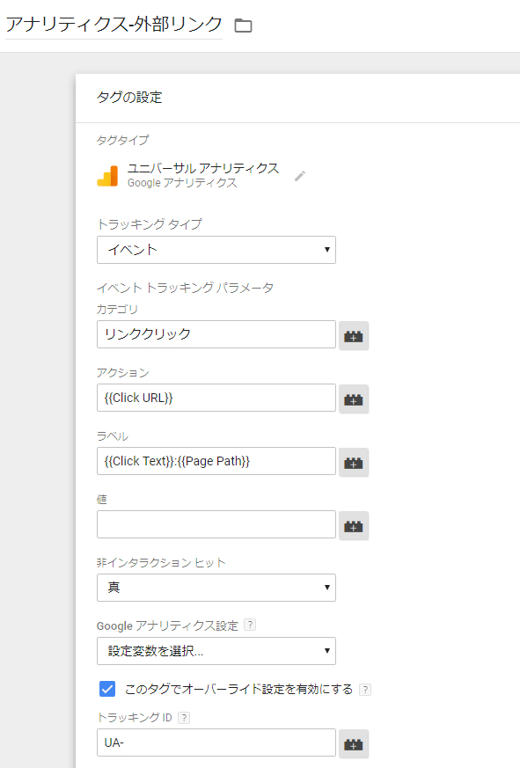Viewport: 520px width, 768px height.
Task: Open variable picker for アクション field
Action: coord(354,399)
